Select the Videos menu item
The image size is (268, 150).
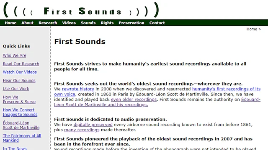(69, 23)
